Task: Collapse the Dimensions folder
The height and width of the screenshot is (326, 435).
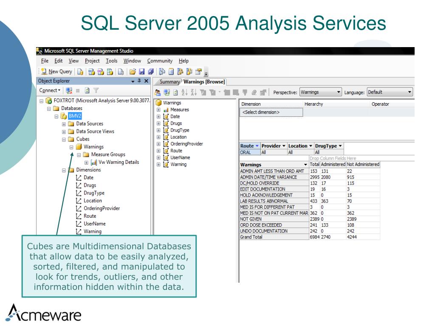Action: click(x=64, y=170)
